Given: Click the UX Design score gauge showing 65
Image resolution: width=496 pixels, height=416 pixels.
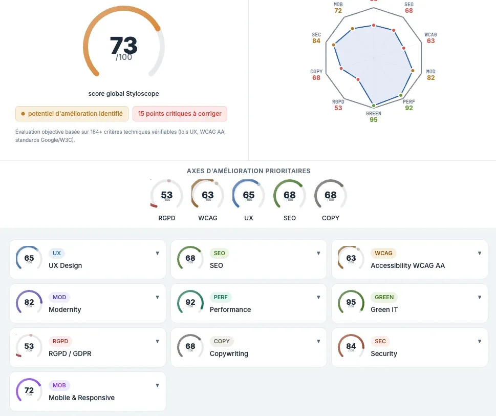Looking at the screenshot, I should (29, 259).
